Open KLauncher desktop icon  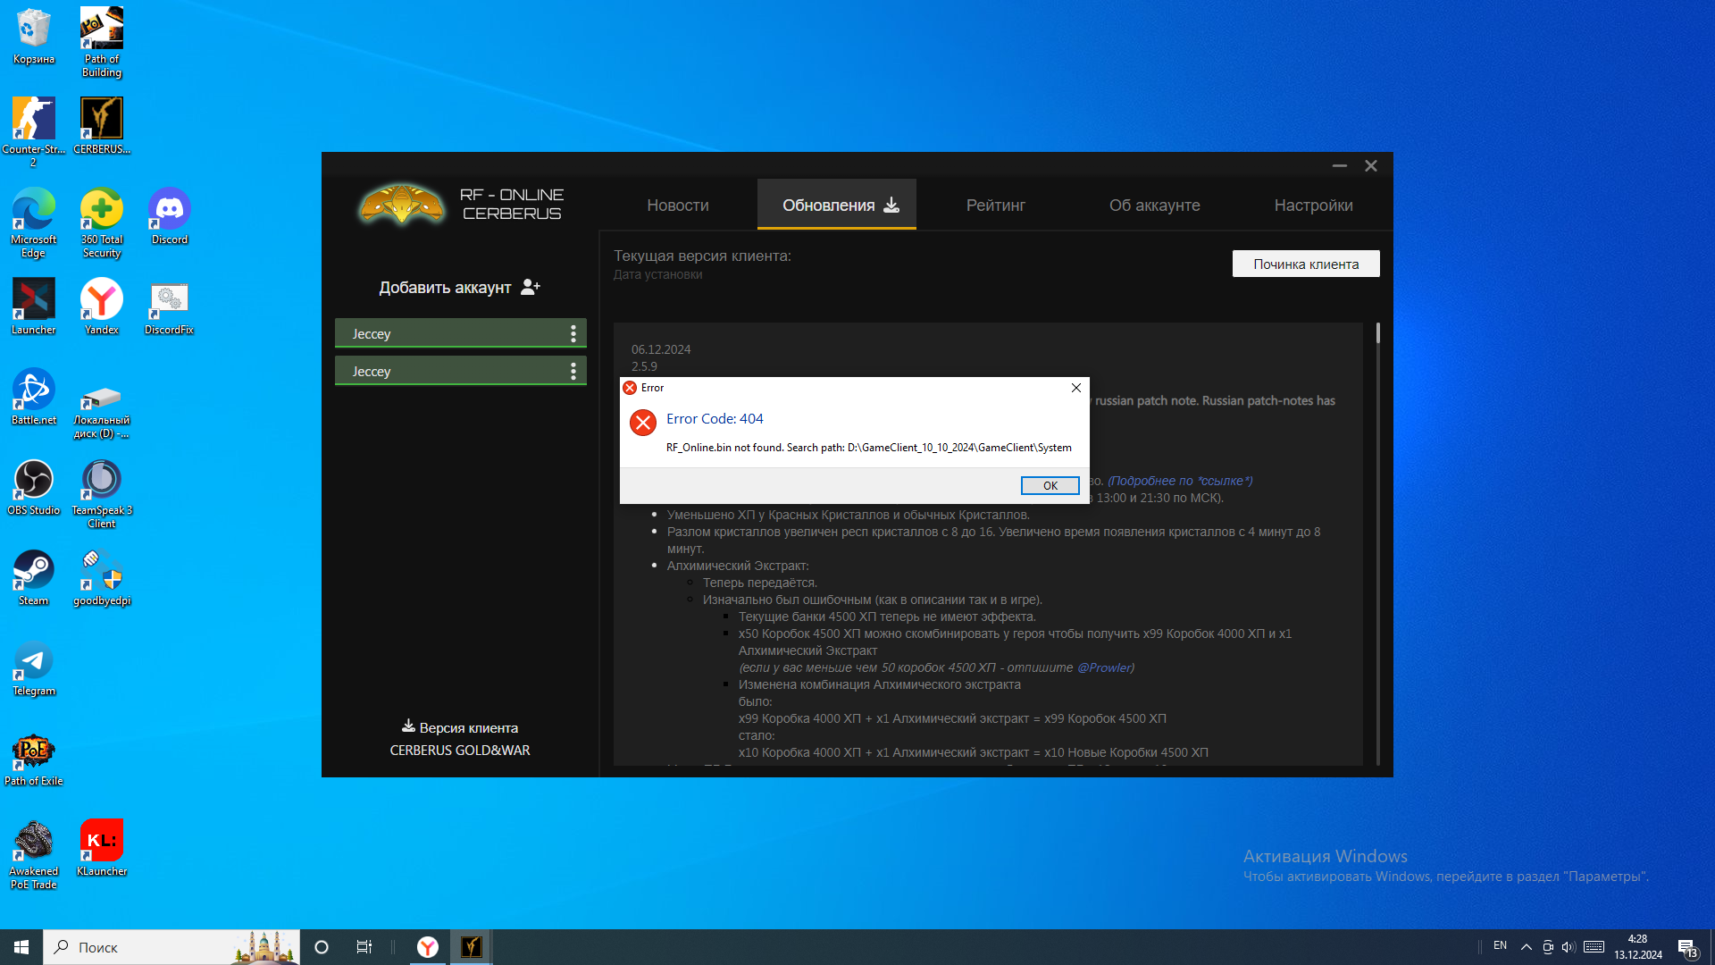pos(102,848)
